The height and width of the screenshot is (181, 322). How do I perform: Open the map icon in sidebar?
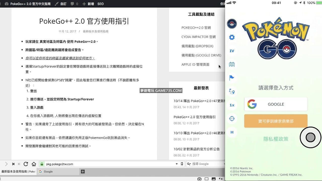click(x=232, y=65)
